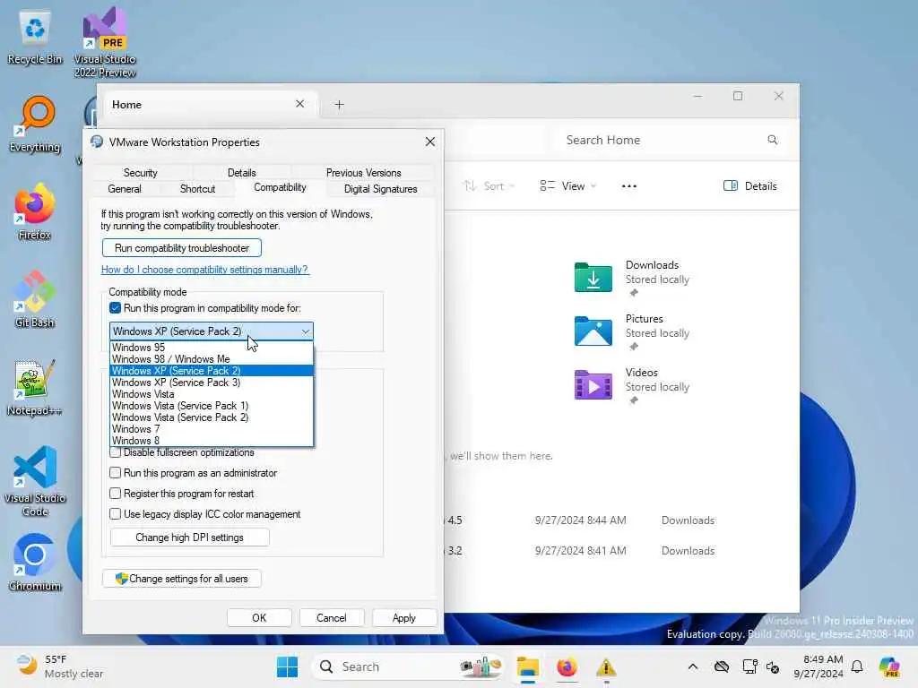
Task: Open Notepad++ desktop shortcut
Action: 35,387
